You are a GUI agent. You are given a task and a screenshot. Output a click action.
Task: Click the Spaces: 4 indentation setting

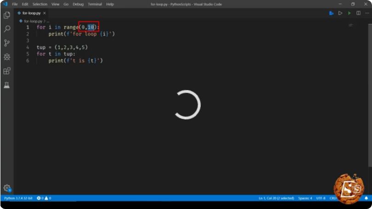click(x=305, y=198)
